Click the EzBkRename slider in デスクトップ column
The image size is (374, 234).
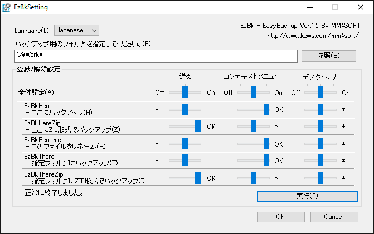pos(320,144)
